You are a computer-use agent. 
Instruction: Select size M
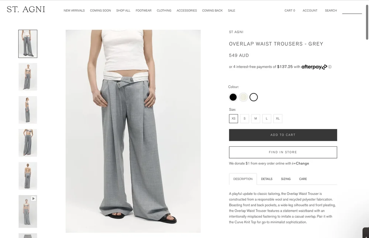pyautogui.click(x=256, y=119)
